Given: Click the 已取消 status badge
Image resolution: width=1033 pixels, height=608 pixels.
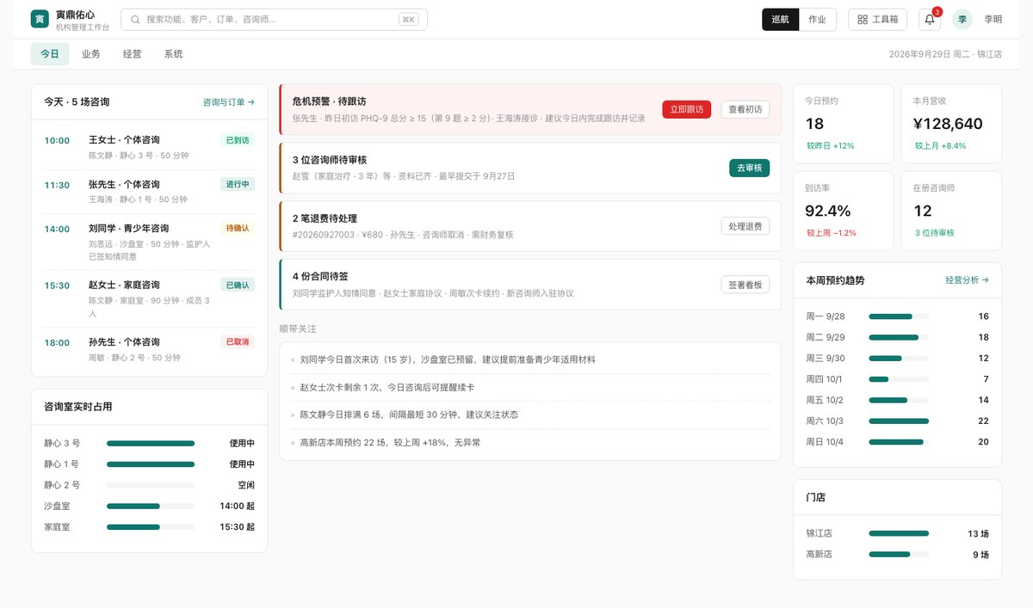Looking at the screenshot, I should point(238,341).
